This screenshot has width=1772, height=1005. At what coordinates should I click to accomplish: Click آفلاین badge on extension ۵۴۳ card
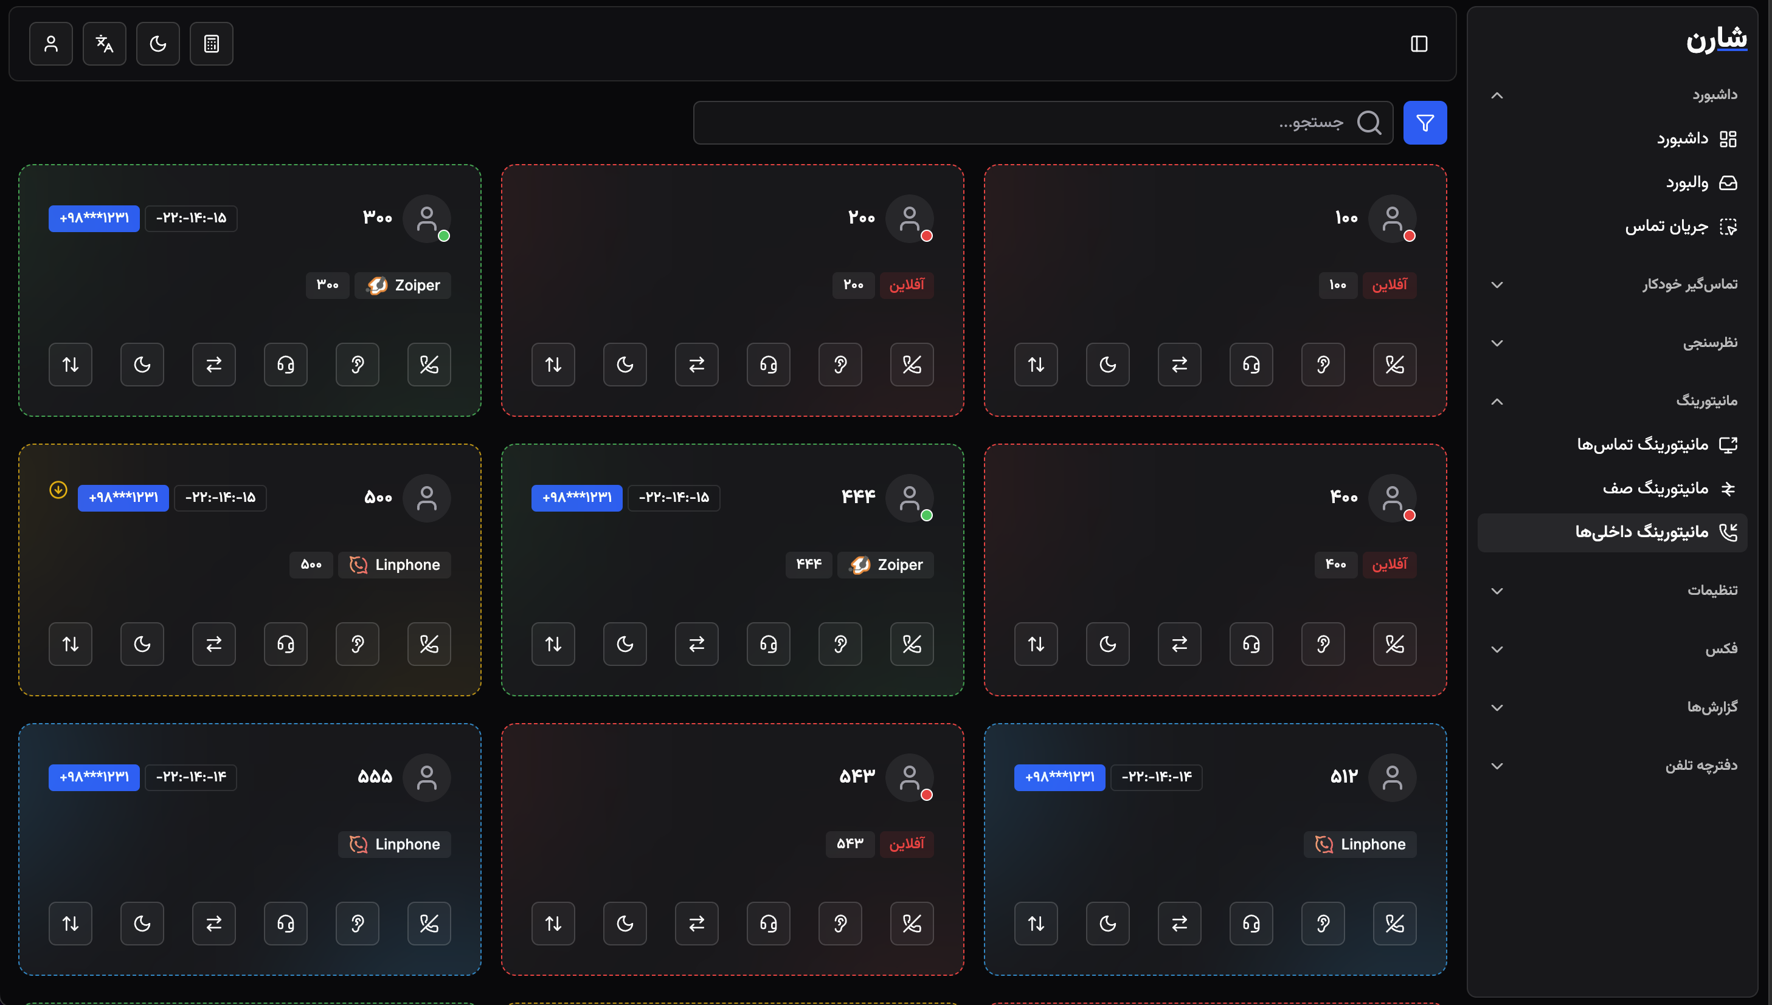tap(906, 844)
